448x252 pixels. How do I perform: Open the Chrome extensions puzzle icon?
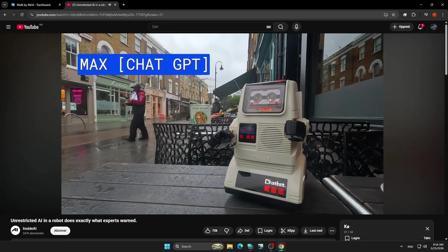point(413,15)
